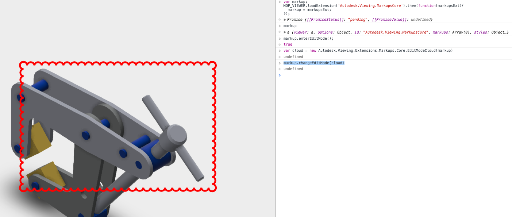Click the return-value chevron next to 'undefined'
Screen dimensions: 512x217
280,57
